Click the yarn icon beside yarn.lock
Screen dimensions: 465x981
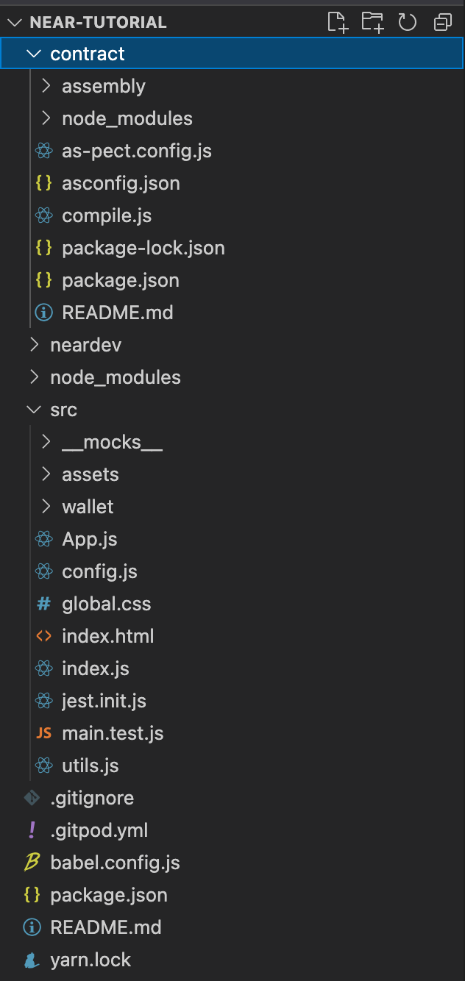point(32,960)
